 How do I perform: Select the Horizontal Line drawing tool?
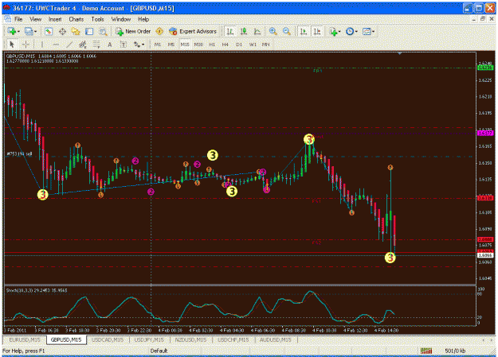(x=56, y=45)
